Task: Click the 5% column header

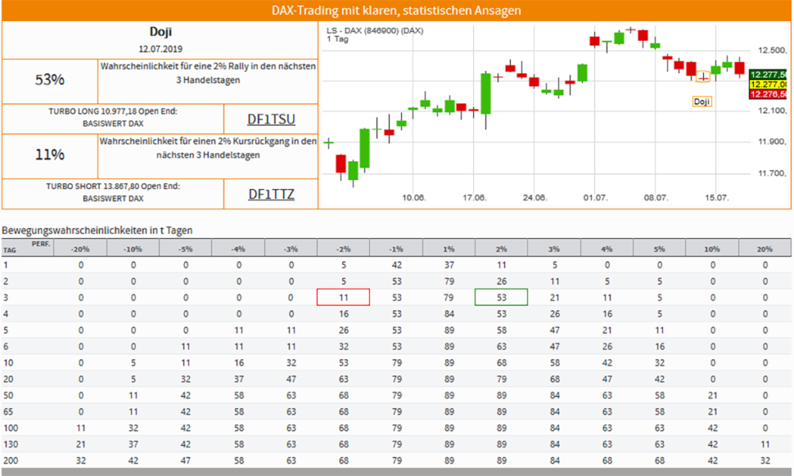Action: 659,249
